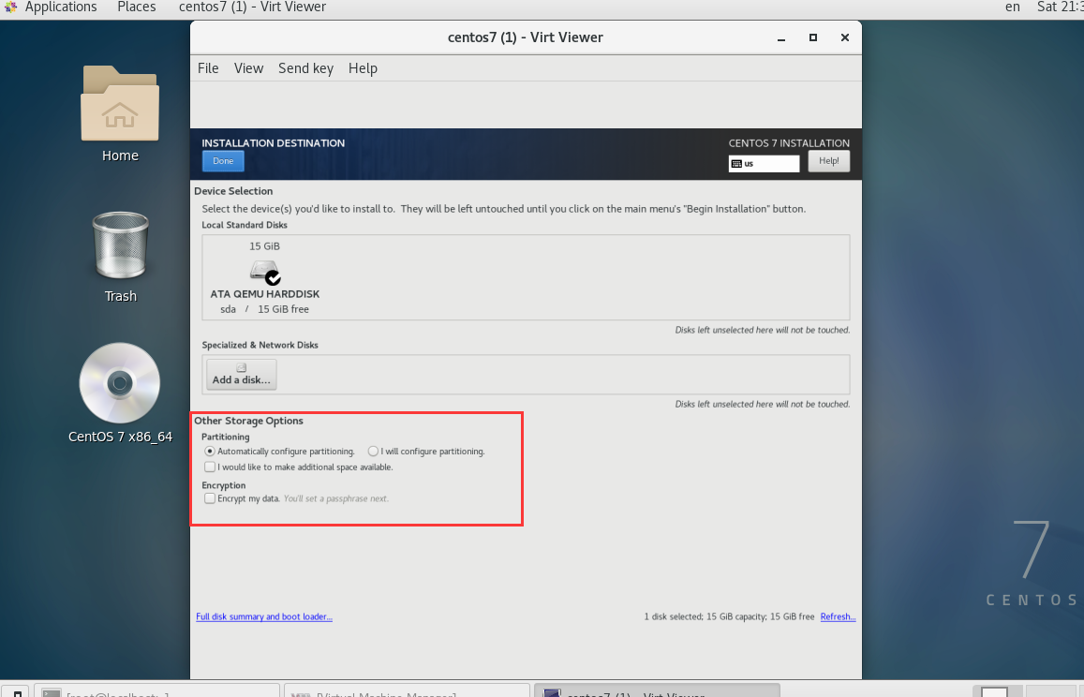
Task: Click the blue Done button
Action: [223, 161]
